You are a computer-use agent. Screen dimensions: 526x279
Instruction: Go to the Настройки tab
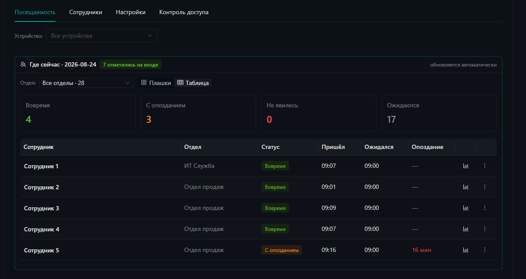tap(131, 12)
